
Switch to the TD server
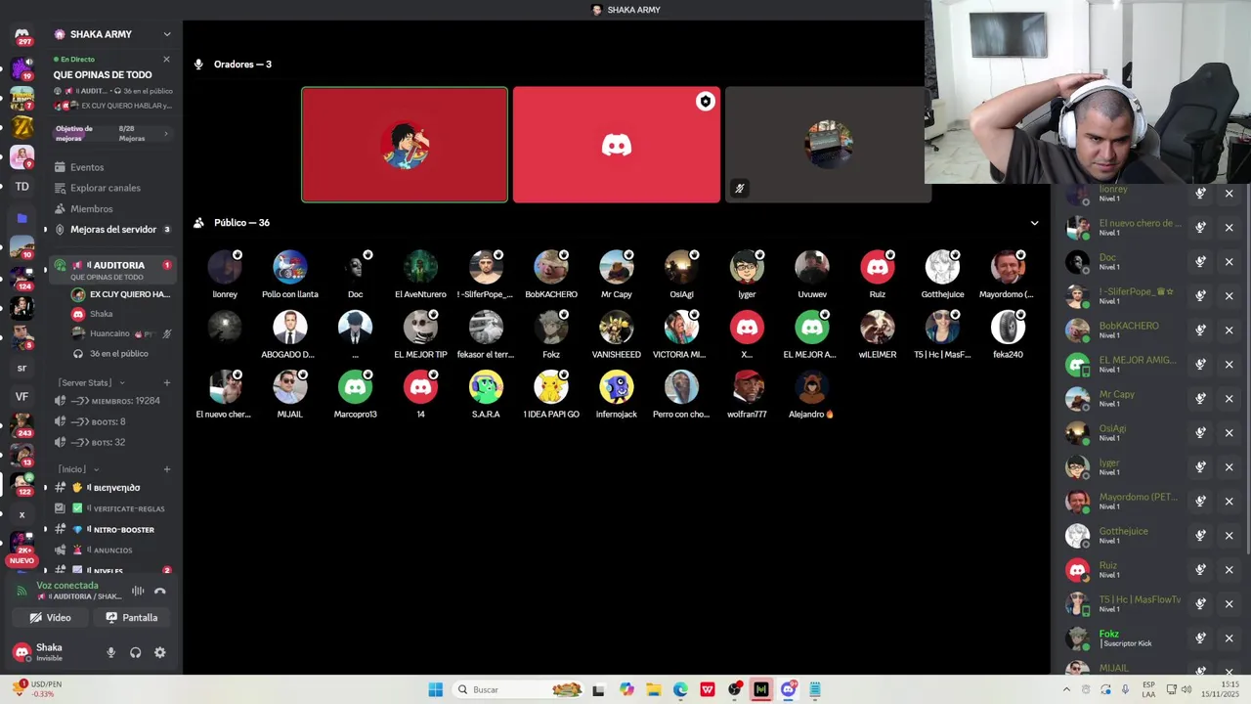click(x=22, y=186)
